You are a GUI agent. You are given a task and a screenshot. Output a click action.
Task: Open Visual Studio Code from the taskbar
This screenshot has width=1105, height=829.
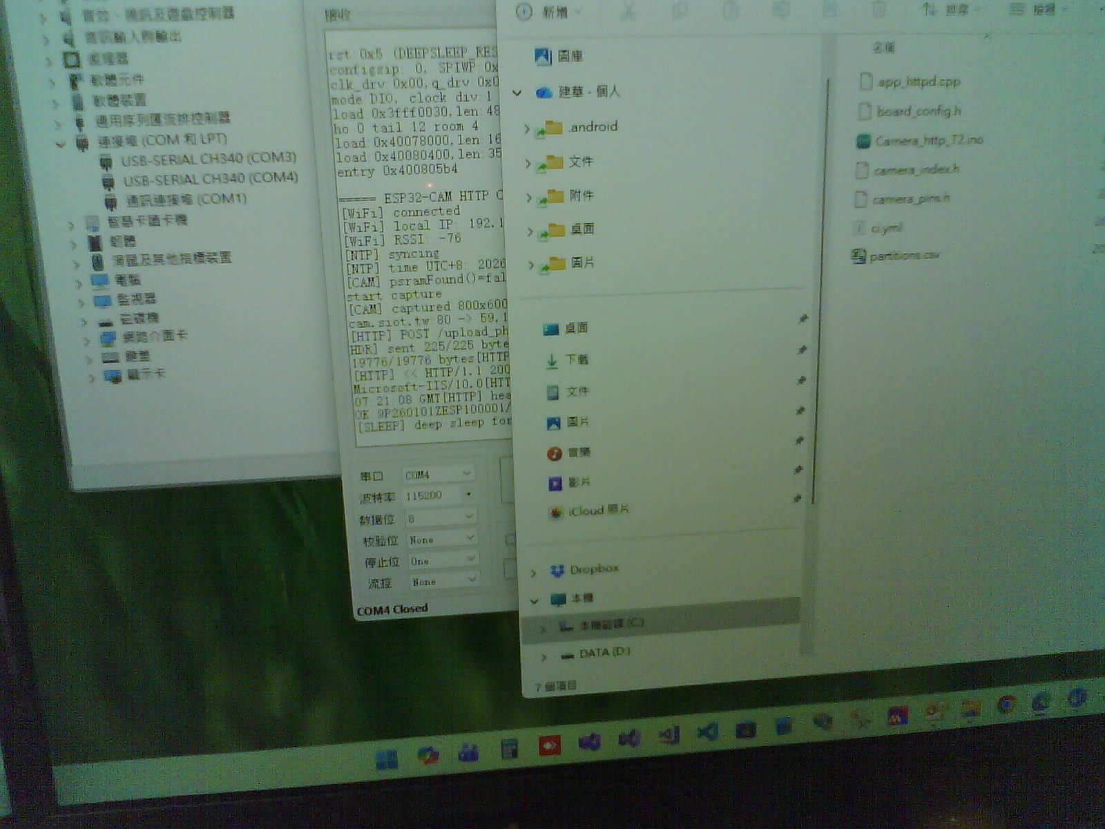707,732
